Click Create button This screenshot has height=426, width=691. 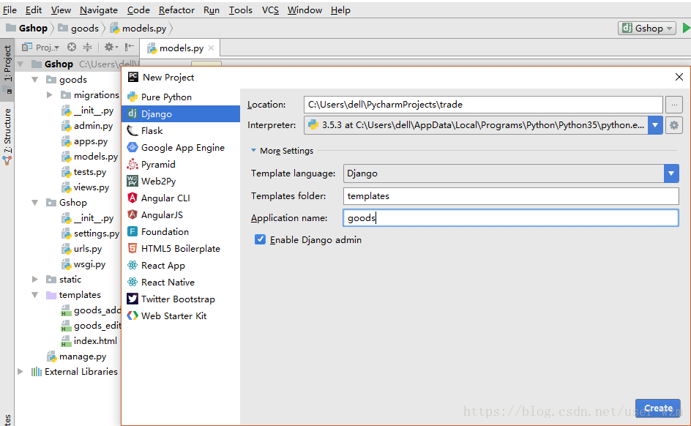click(x=657, y=408)
